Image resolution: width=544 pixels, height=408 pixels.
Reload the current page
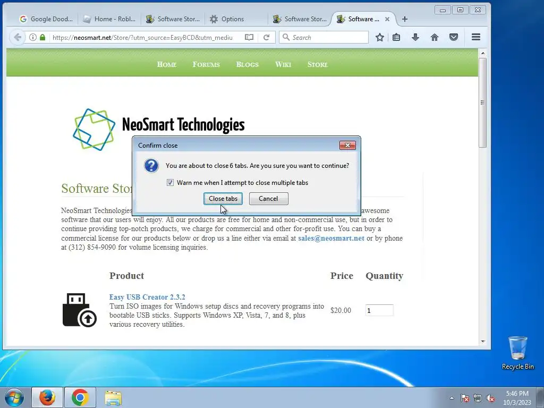(267, 37)
